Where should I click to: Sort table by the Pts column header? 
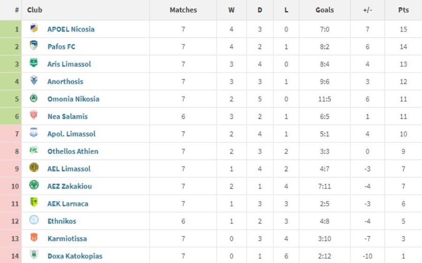pos(403,10)
